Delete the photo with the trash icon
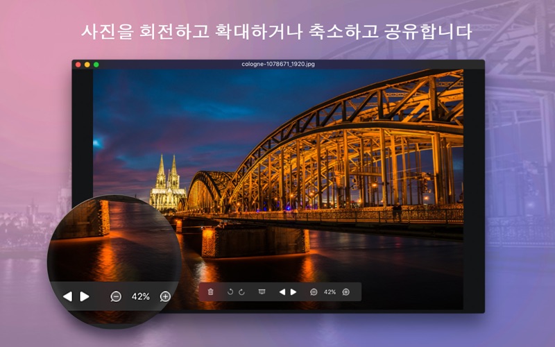Screen dimensions: 555x347 (x=211, y=291)
